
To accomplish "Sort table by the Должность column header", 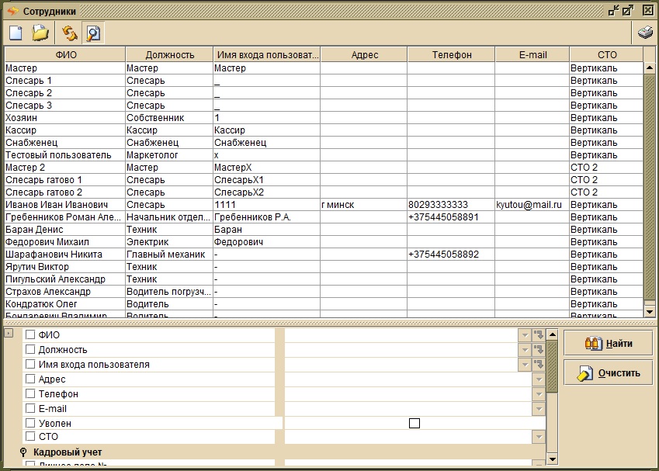I will pyautogui.click(x=169, y=54).
